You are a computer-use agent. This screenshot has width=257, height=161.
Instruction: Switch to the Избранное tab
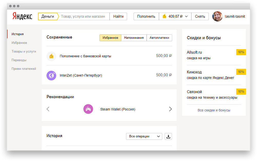(110, 38)
